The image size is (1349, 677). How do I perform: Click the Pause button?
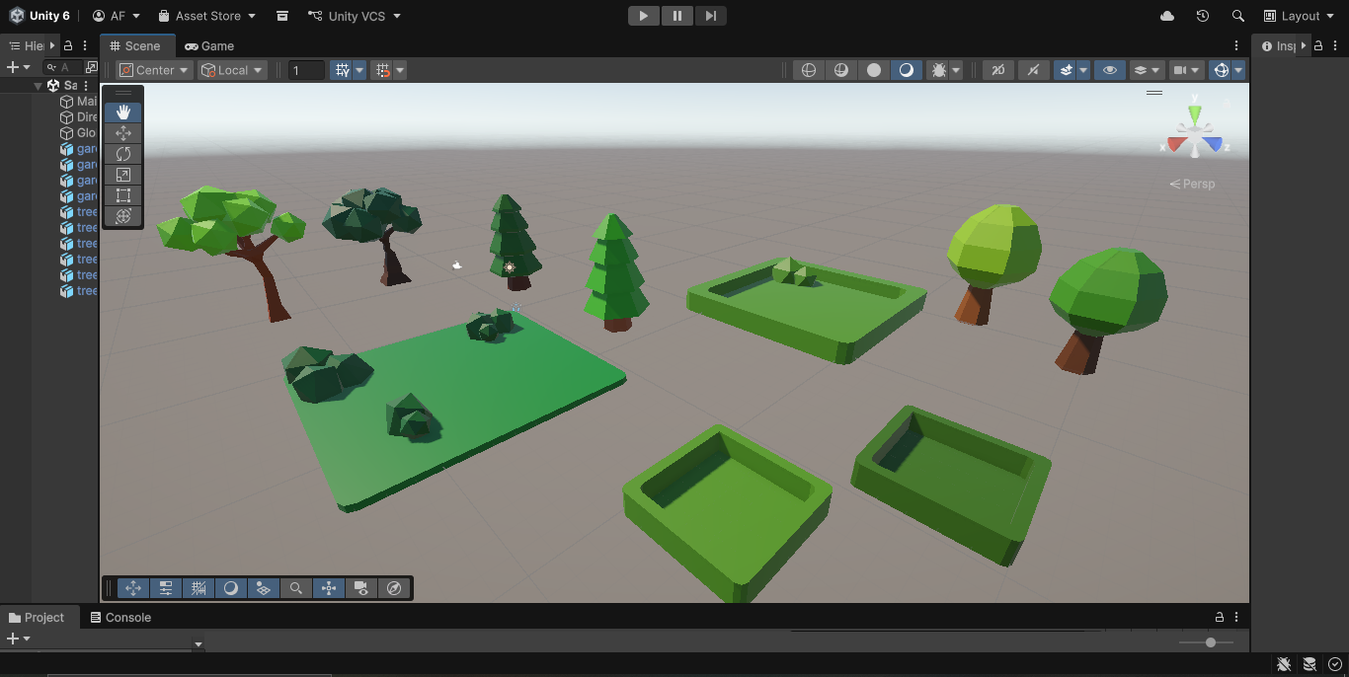pyautogui.click(x=677, y=16)
